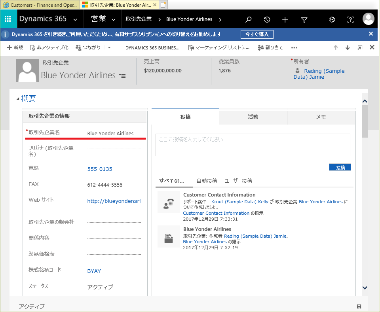Click the 取引先企業の親会社 lookup field
The image size is (380, 312).
tap(114, 222)
